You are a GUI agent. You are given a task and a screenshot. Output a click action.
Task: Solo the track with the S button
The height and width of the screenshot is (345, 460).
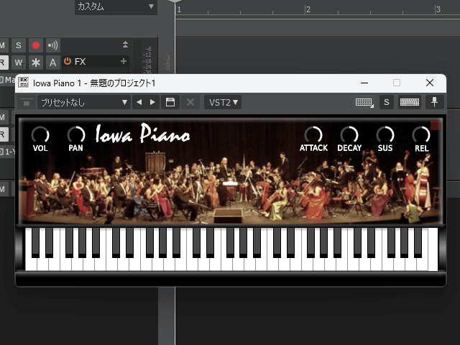19,45
